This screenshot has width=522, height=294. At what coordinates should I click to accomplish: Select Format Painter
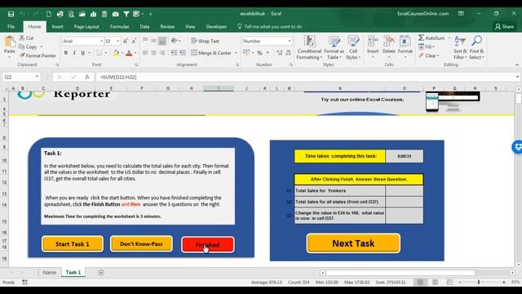click(38, 56)
